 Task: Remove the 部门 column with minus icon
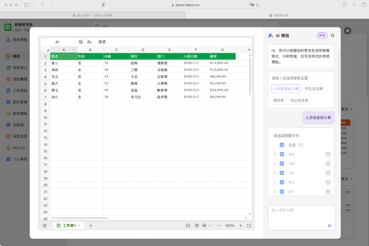(x=328, y=192)
